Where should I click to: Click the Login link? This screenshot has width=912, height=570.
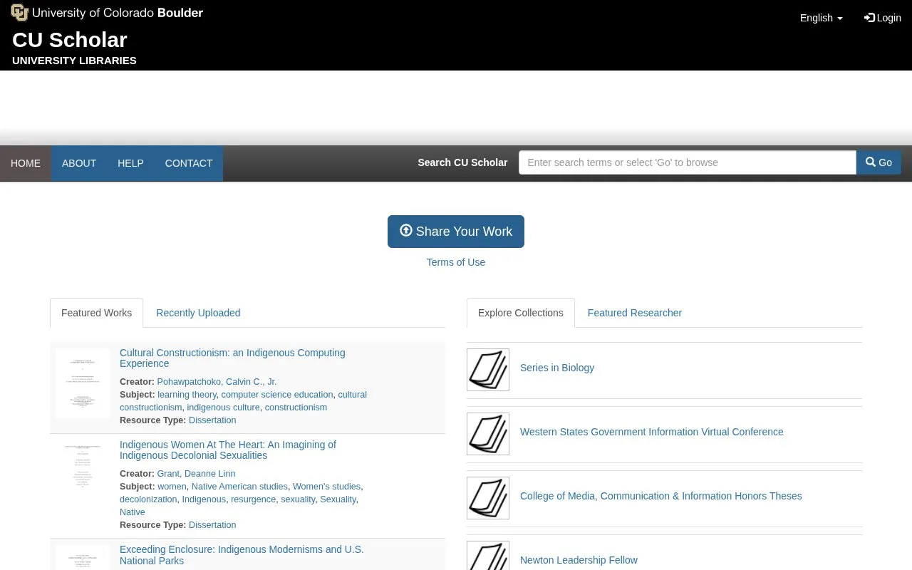pyautogui.click(x=883, y=18)
